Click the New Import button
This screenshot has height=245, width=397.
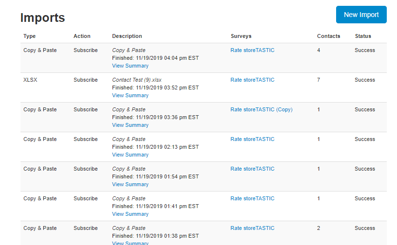click(x=361, y=15)
